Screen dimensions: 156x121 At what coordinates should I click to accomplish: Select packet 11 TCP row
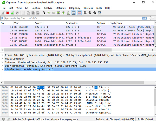tap(77, 27)
